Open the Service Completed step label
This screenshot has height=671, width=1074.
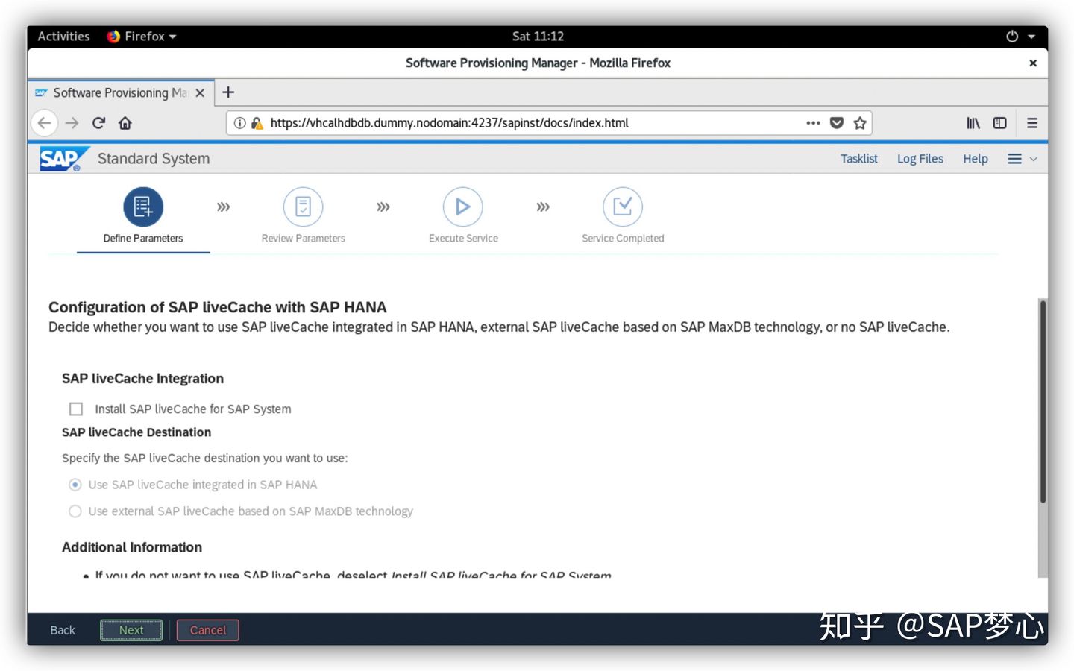pos(623,239)
